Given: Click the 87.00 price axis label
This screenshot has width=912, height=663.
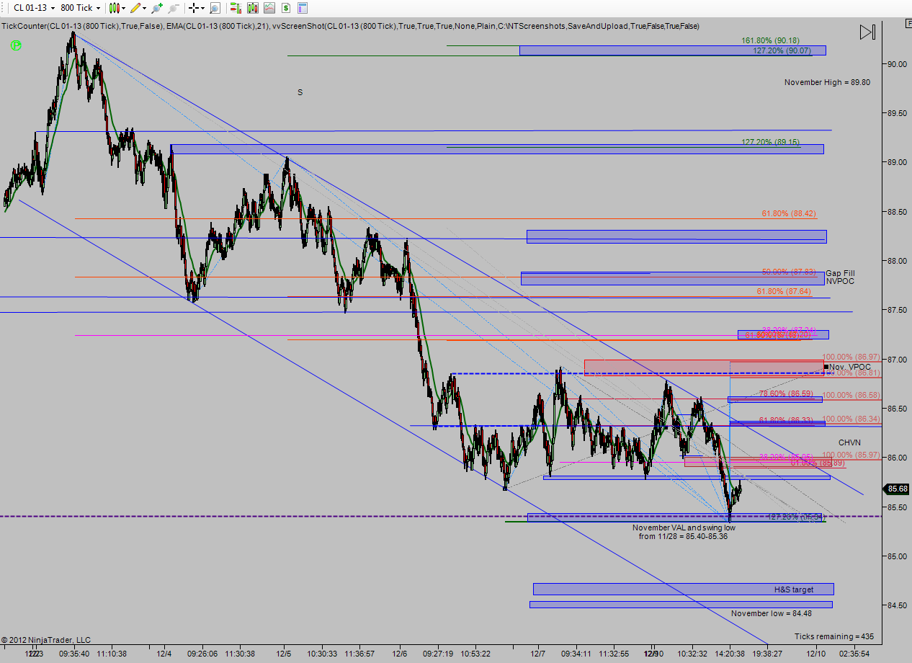Looking at the screenshot, I should coord(897,359).
